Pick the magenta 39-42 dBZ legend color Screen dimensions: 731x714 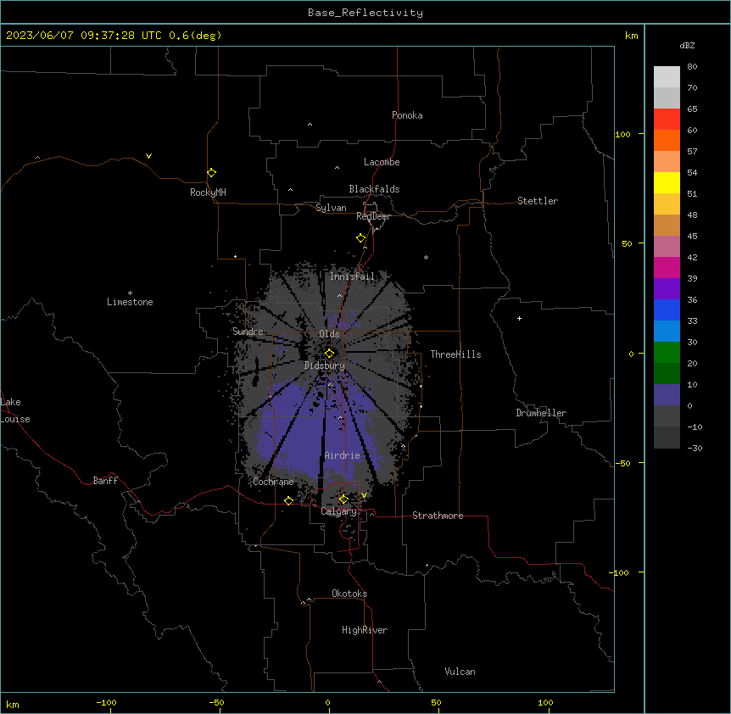(667, 267)
